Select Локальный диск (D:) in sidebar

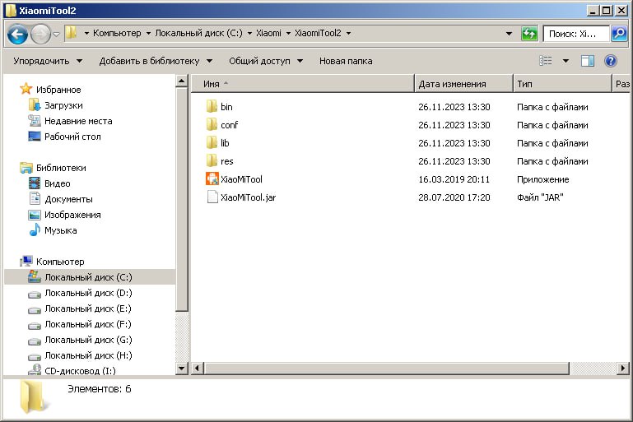coord(88,293)
